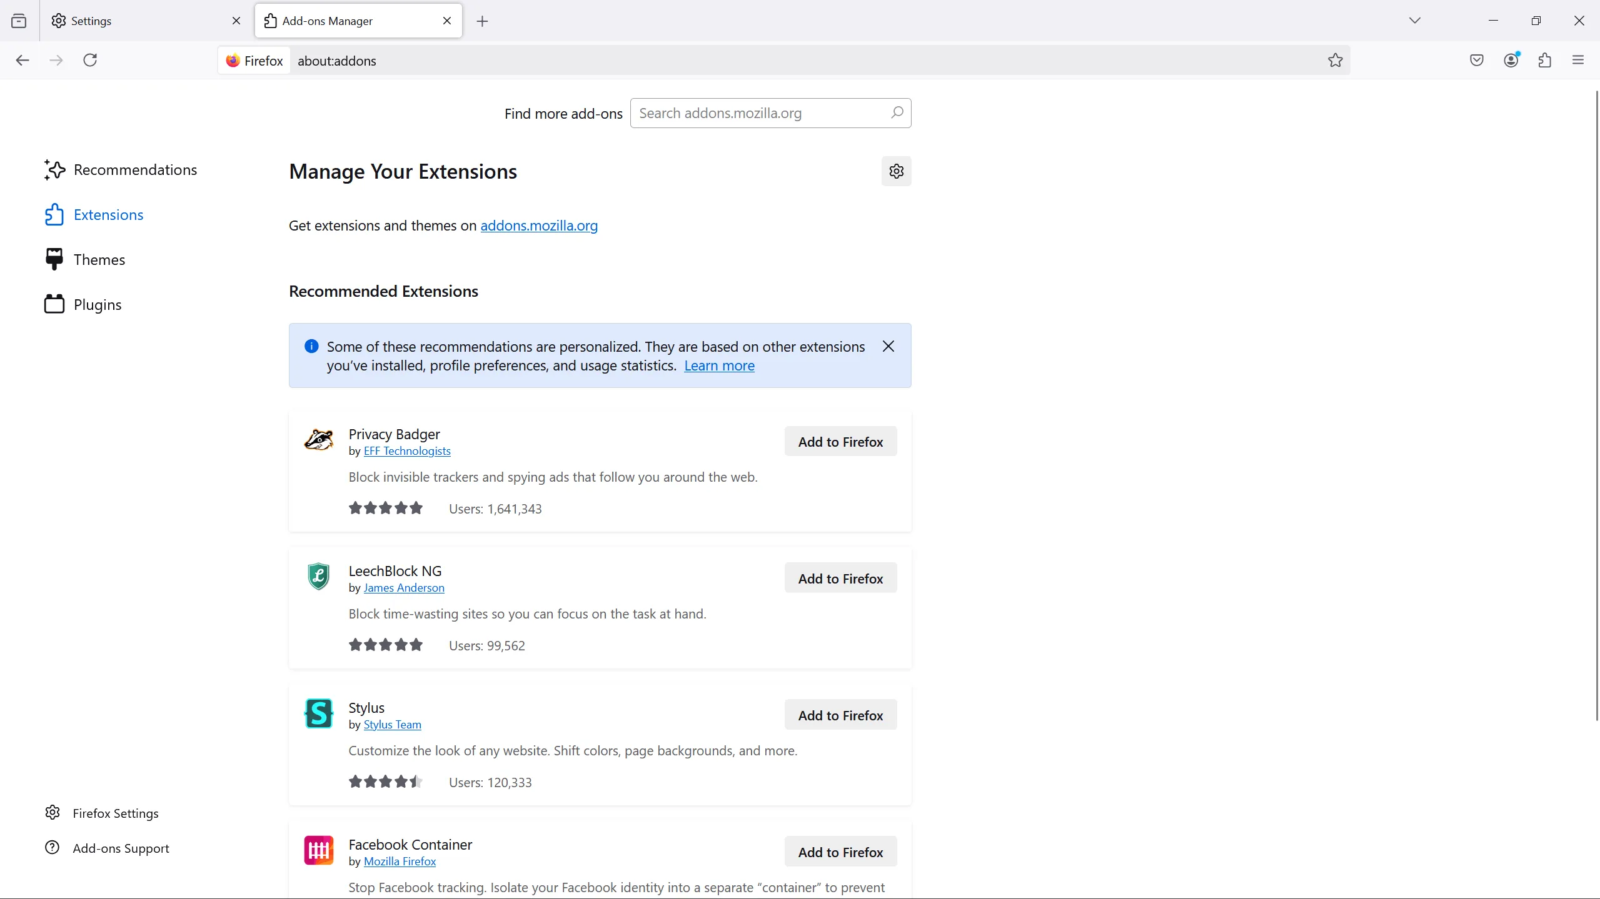Click the Users: 120,333 count
The width and height of the screenshot is (1600, 899).
(x=490, y=783)
